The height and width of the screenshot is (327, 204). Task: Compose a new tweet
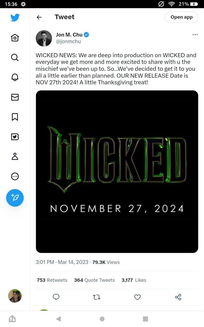pyautogui.click(x=15, y=198)
